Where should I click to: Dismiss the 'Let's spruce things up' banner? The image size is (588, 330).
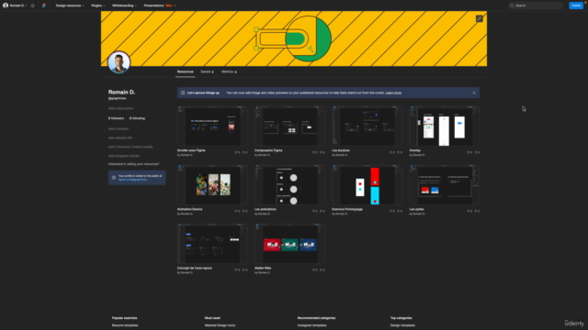(x=474, y=93)
